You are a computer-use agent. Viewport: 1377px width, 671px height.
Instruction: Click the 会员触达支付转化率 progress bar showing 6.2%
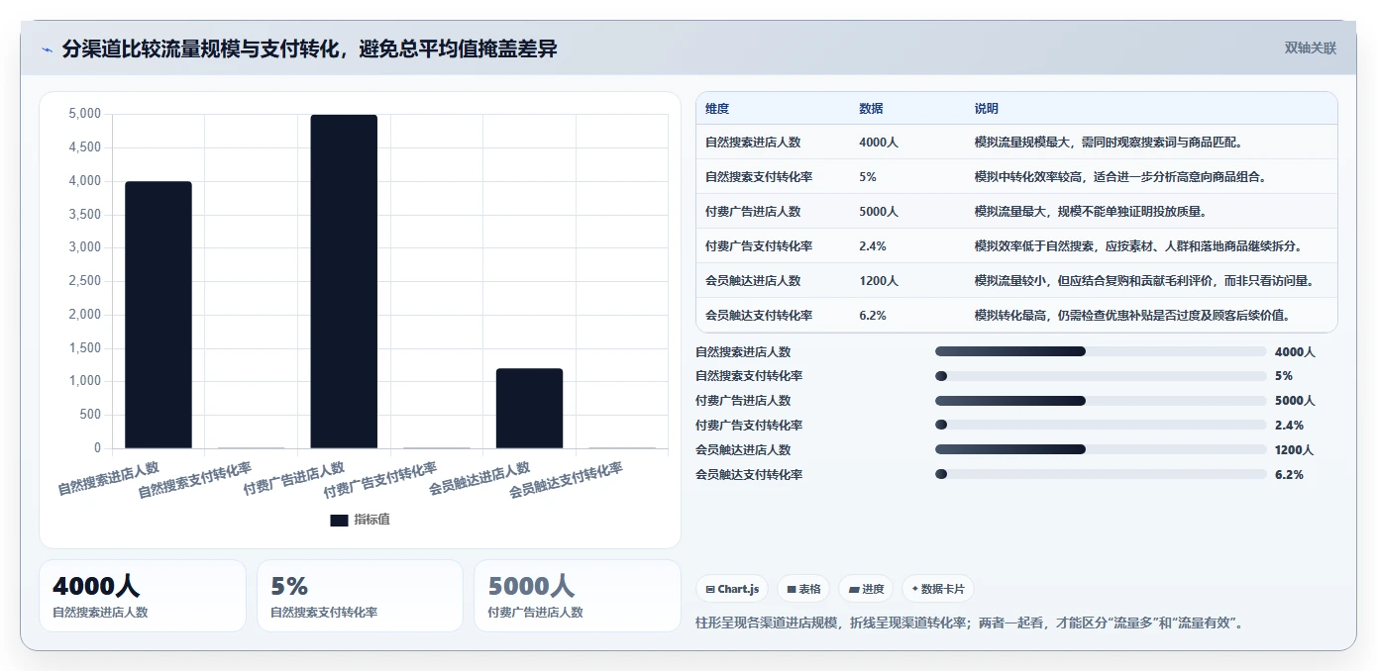click(x=1101, y=475)
